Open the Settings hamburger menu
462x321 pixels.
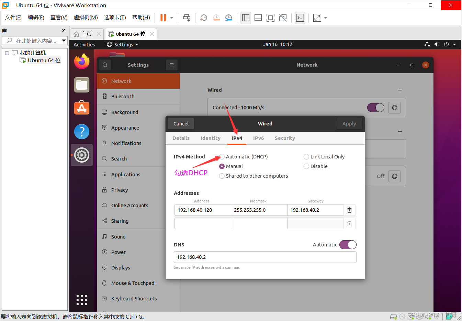coord(171,65)
